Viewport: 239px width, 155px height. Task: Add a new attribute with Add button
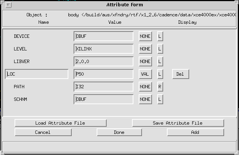pyautogui.click(x=195, y=132)
